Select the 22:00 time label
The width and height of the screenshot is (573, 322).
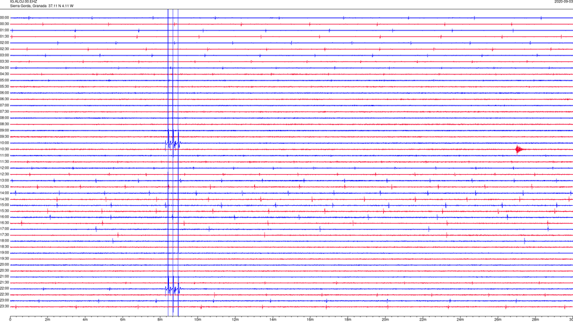point(5,288)
